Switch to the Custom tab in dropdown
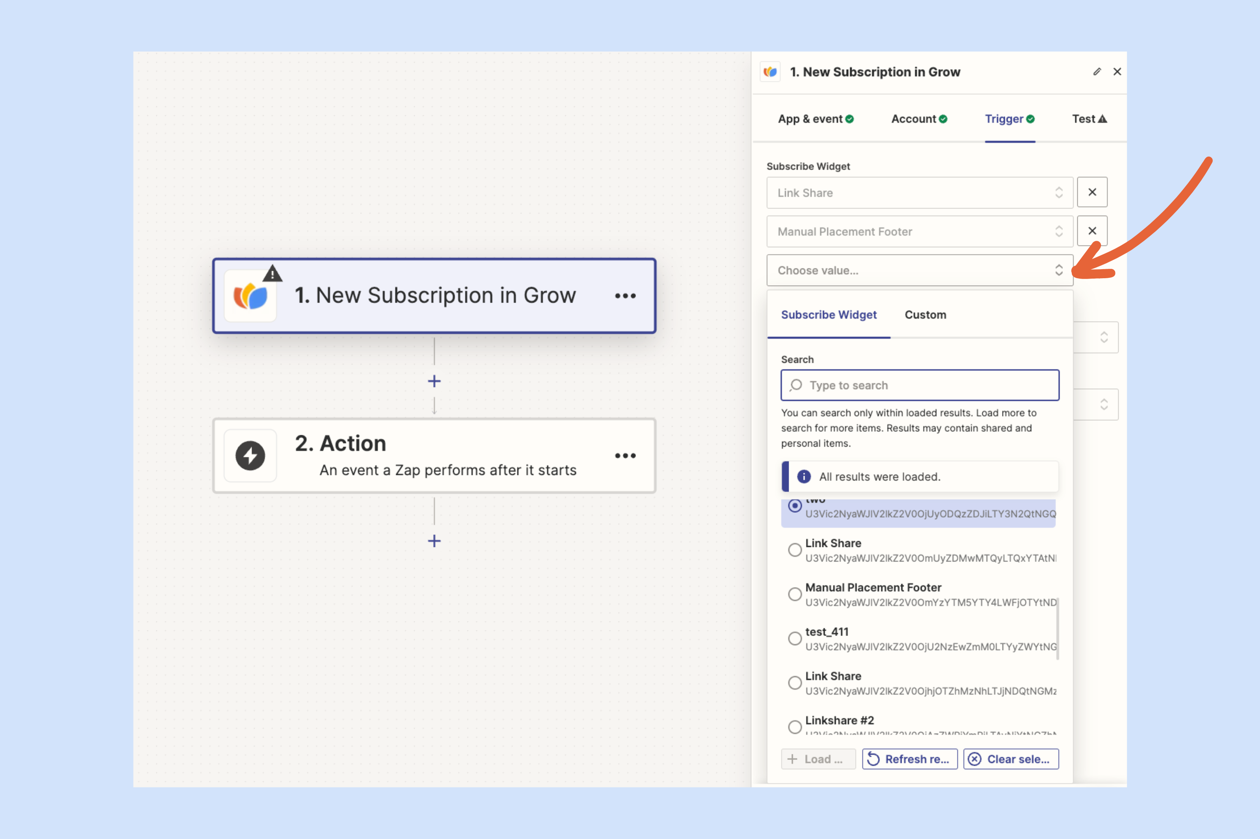Screen dimensions: 1260x839 pos(925,315)
